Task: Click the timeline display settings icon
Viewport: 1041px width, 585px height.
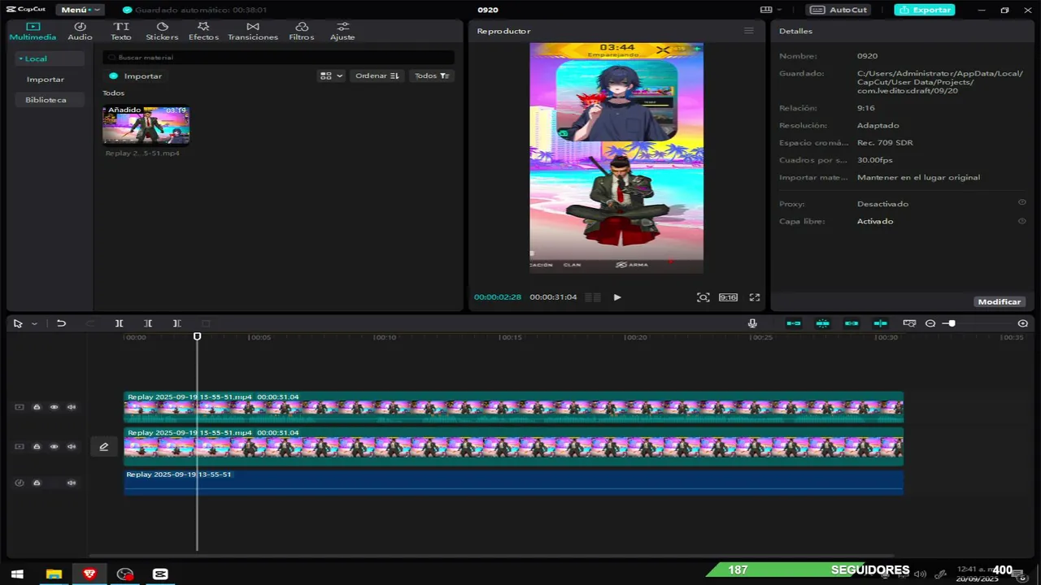Action: pyautogui.click(x=909, y=323)
